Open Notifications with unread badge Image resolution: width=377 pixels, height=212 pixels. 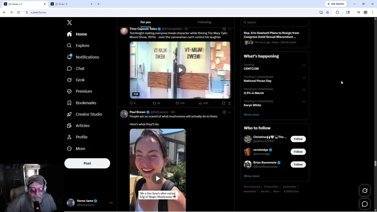(83, 57)
